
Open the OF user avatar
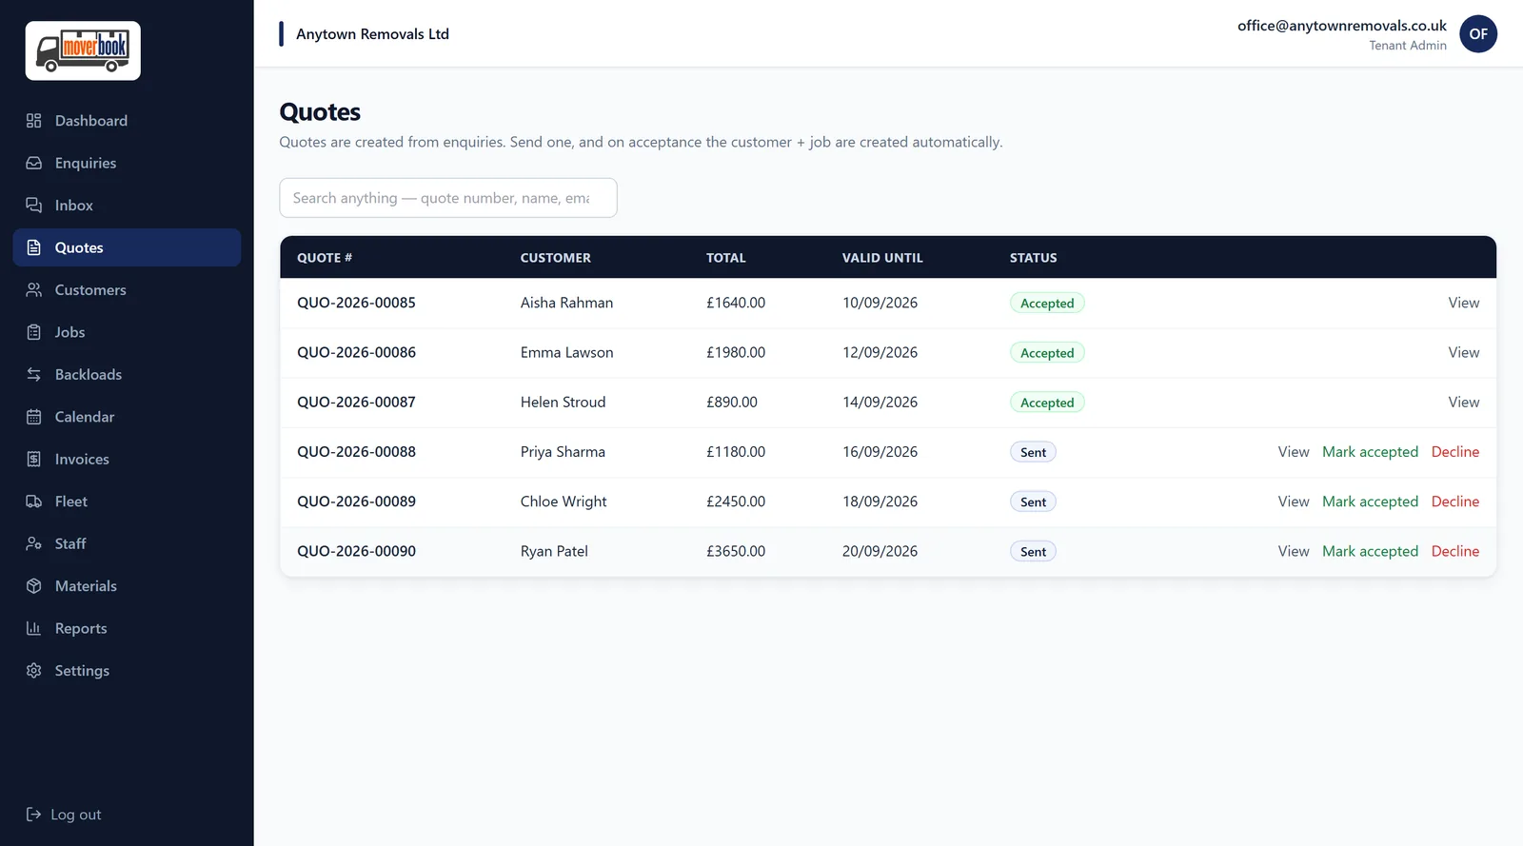tap(1478, 34)
